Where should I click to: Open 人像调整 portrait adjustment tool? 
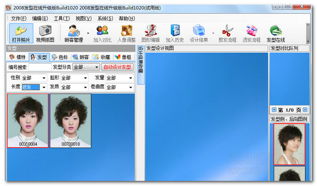tap(126, 34)
